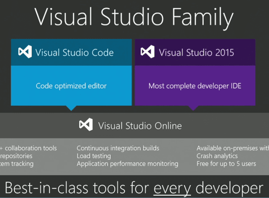
Task: Click the Visual Studio Online logo icon
Action: click(86, 125)
